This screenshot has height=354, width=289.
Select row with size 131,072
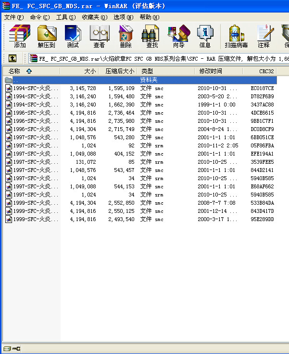coord(140,162)
